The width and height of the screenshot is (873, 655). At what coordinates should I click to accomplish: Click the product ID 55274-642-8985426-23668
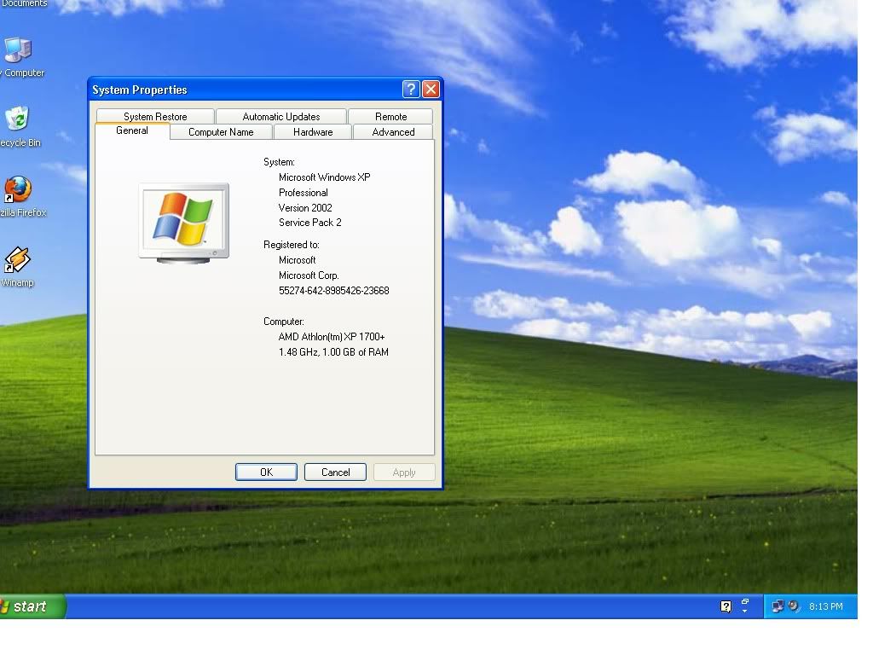coord(334,291)
